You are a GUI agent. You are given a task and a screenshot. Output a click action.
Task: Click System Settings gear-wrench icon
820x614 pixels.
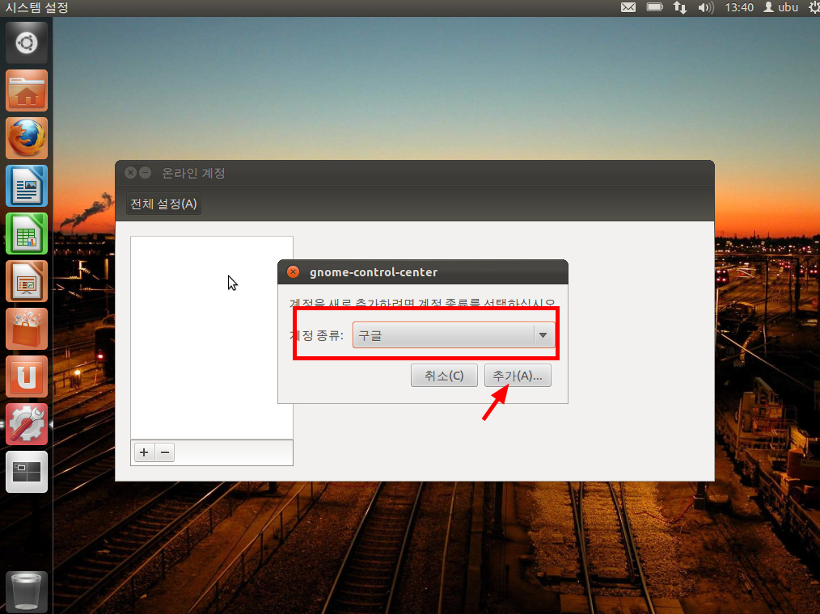(27, 424)
